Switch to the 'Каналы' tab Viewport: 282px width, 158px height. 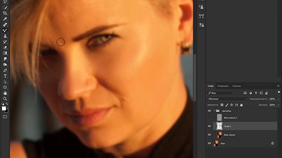tap(237, 86)
